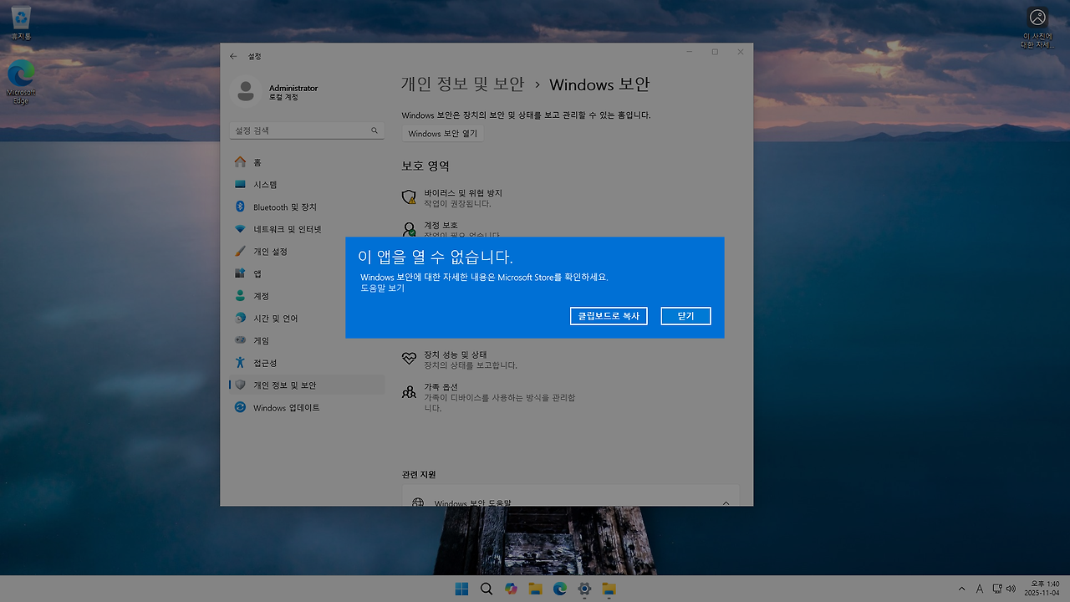Click the Administrator account avatar

click(246, 92)
